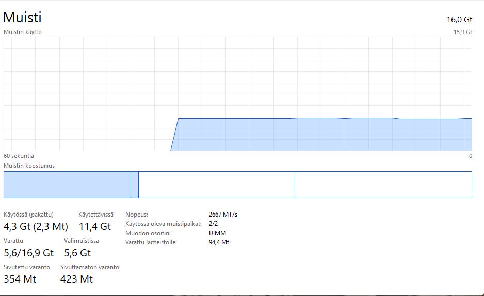The width and height of the screenshot is (484, 296).
Task: Select the middle standby segment of the composition bar
Action: point(217,185)
